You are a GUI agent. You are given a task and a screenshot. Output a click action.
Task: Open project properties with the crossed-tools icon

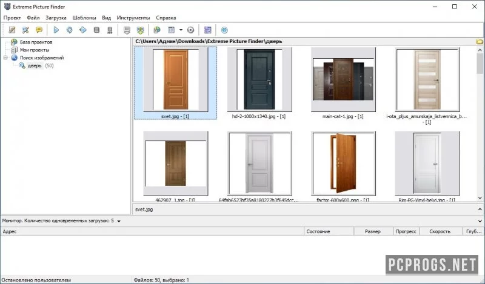pyautogui.click(x=25, y=30)
